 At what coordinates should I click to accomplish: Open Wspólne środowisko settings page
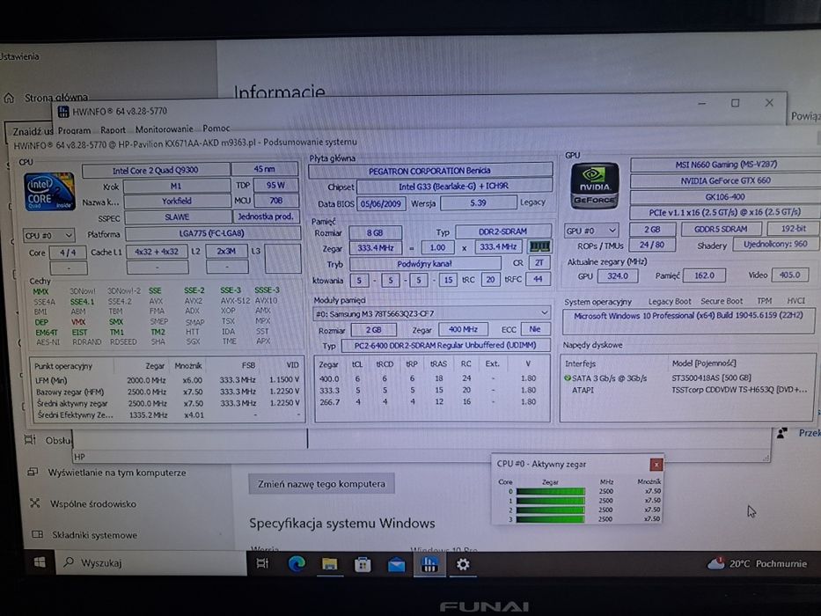[x=93, y=504]
